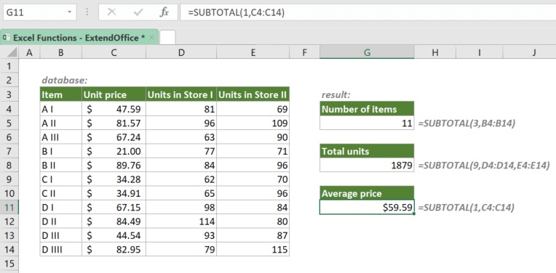556x273 pixels.
Task: Click into the formula bar text =SUBTOTAL(1,C4:C14)
Action: 237,12
